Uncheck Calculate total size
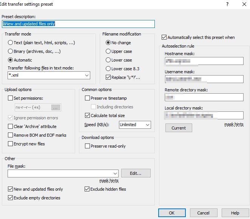250x219 pixels. (88, 116)
